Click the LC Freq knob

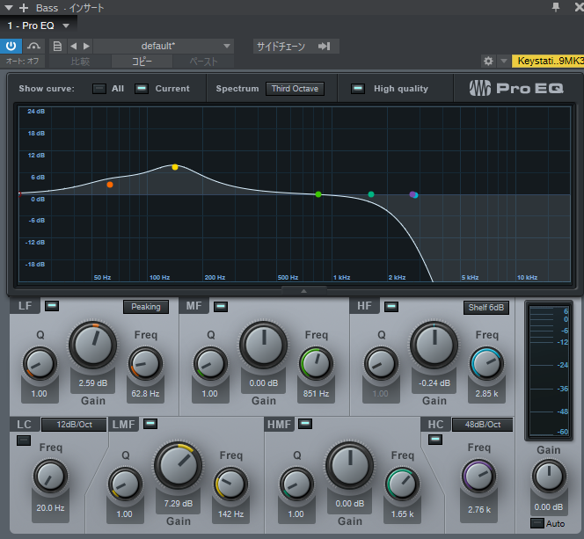(x=50, y=477)
